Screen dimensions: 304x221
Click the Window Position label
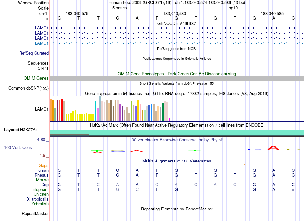33,3
